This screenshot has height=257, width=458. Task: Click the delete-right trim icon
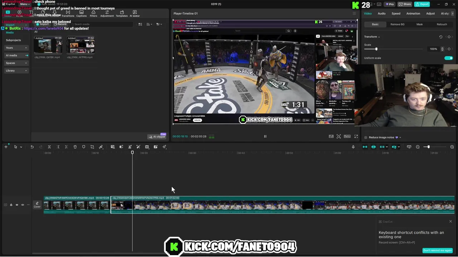(x=66, y=147)
